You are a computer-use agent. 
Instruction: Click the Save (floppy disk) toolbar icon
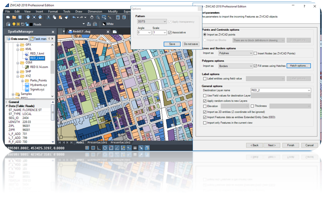pos(20,17)
